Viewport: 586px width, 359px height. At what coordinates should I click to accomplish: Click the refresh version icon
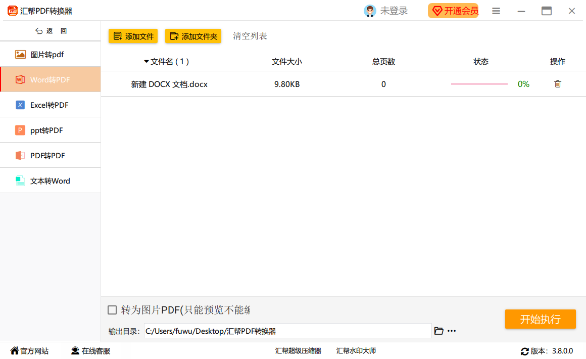(x=525, y=351)
